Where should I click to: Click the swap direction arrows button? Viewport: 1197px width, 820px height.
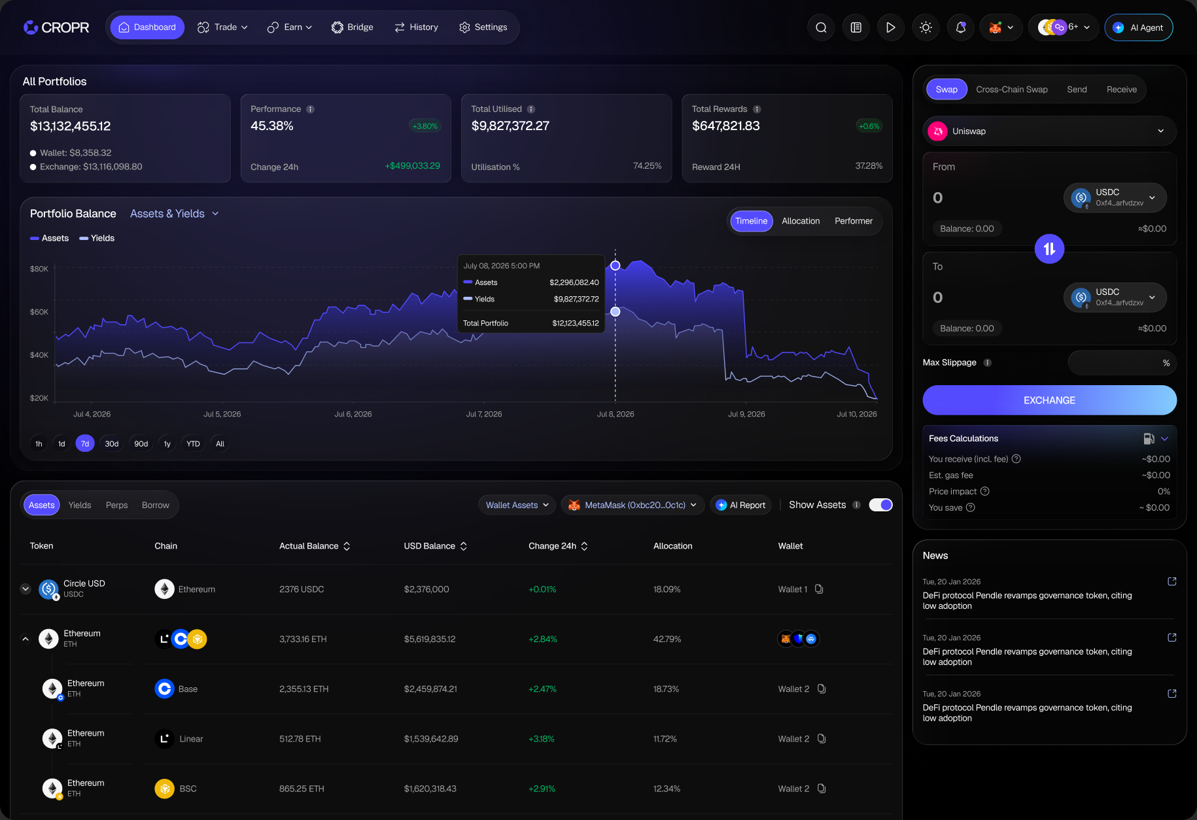tap(1049, 248)
